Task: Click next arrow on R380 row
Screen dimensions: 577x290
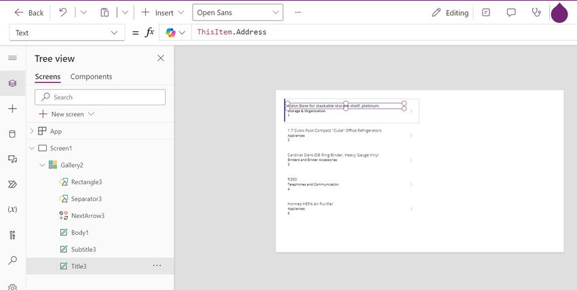Action: click(411, 184)
